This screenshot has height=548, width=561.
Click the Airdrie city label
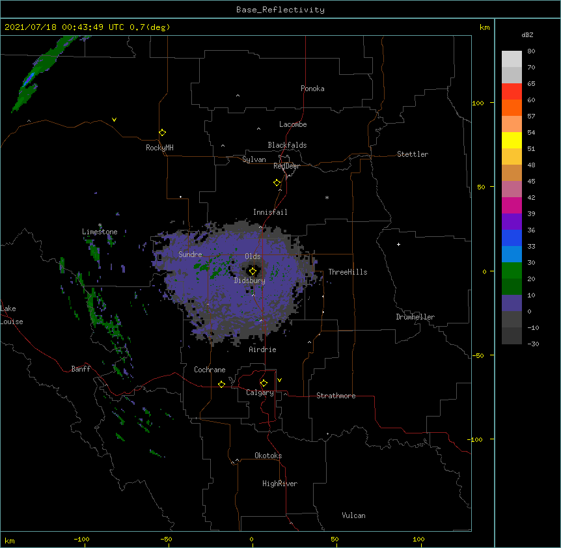tap(263, 349)
